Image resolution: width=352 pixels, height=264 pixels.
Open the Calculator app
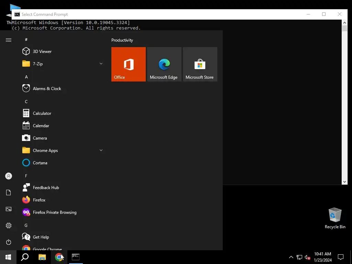(63, 113)
